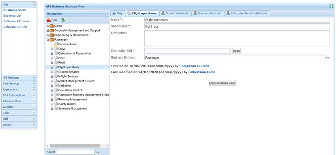Expand the Applications section
The height and width of the screenshot is (155, 336).
pyautogui.click(x=34, y=89)
